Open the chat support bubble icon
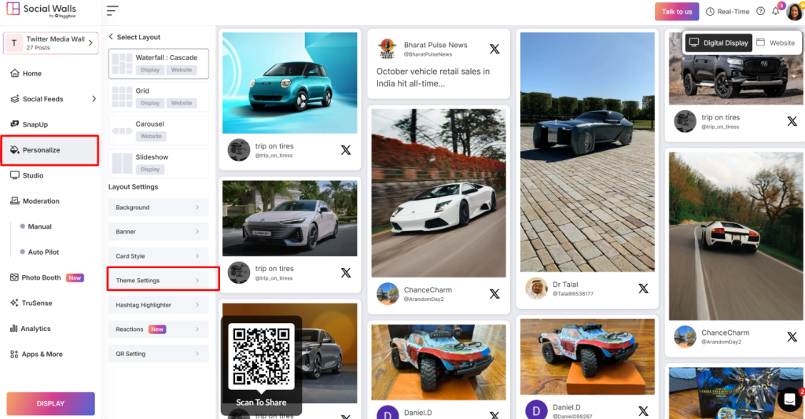 click(x=789, y=399)
